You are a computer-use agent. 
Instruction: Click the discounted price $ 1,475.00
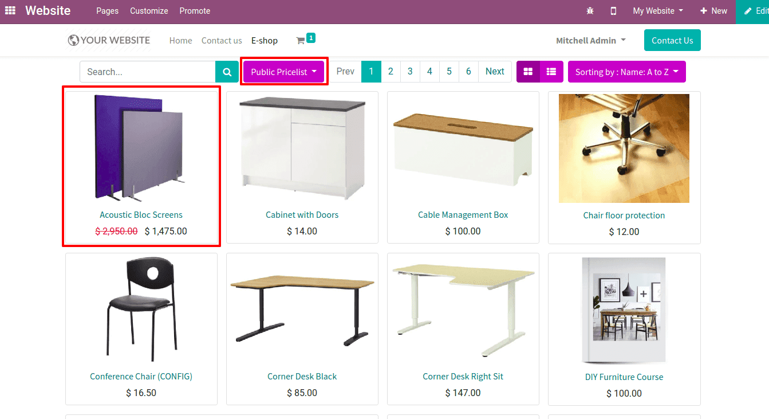(x=165, y=232)
